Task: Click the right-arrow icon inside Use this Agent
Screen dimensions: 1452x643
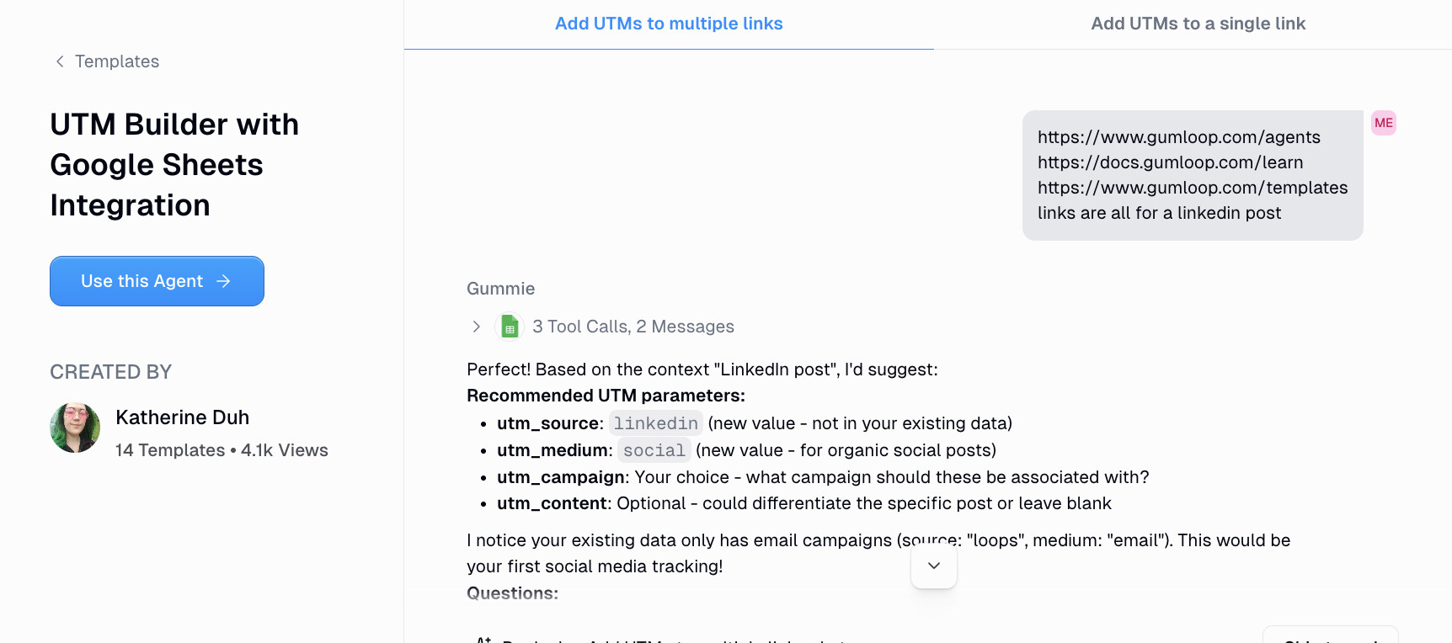Action: point(224,281)
